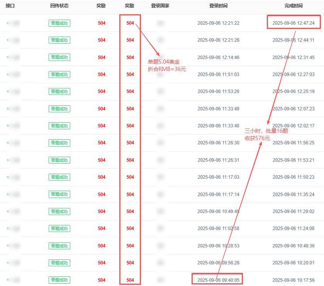This screenshot has width=324, height=286.
Task: Select the 完成时间 column header
Action: [x=293, y=6]
